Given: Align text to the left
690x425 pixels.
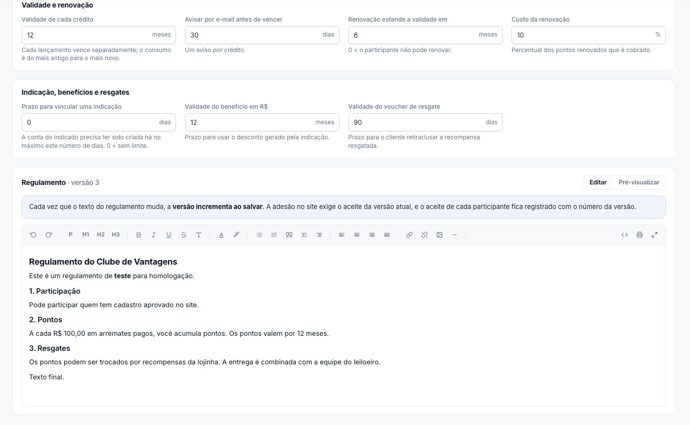Looking at the screenshot, I should [341, 235].
